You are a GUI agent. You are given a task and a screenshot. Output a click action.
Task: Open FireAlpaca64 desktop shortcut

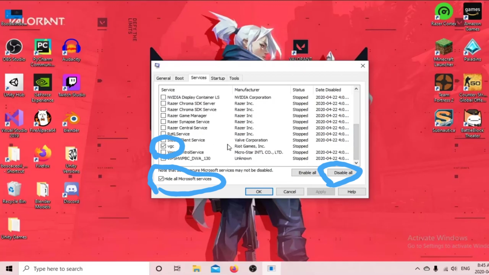coord(43,121)
